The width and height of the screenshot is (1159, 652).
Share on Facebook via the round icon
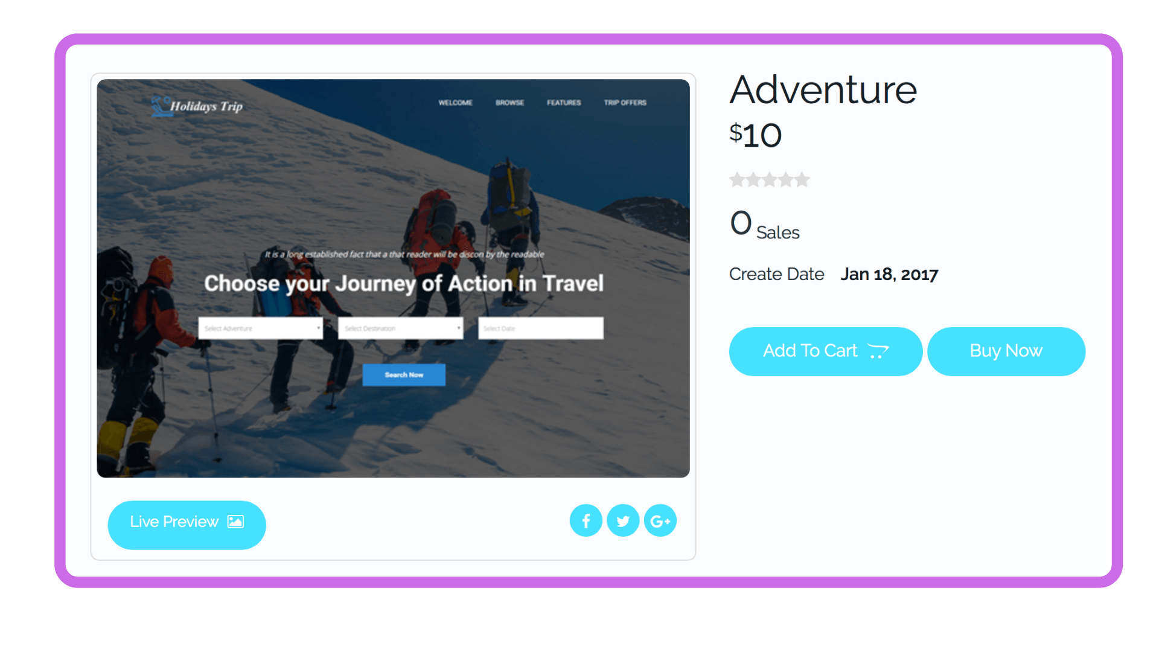pyautogui.click(x=586, y=520)
